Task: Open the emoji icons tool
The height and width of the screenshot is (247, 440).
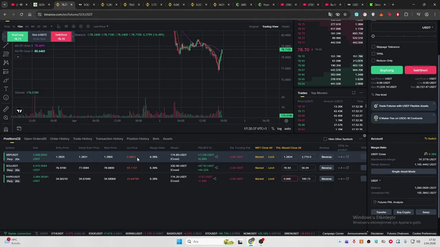Action: [x=6, y=98]
